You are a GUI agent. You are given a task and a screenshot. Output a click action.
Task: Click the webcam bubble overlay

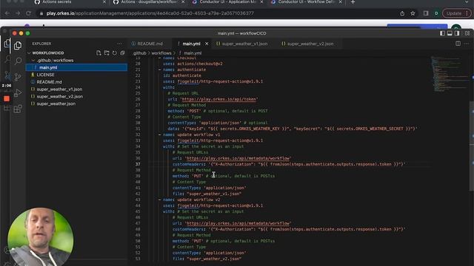tap(40, 236)
